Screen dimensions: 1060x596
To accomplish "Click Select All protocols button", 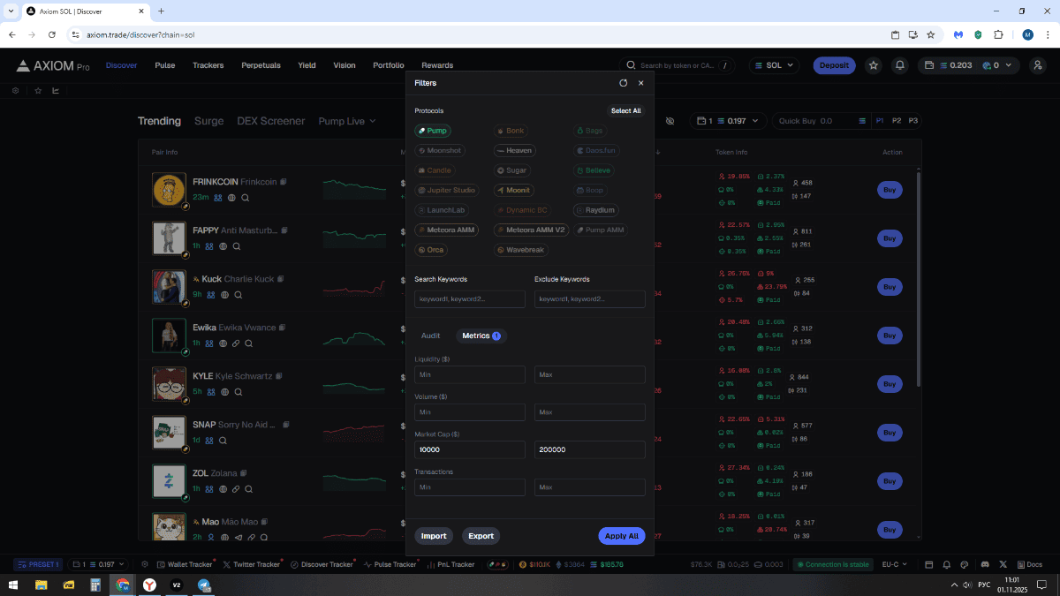I will pos(625,111).
